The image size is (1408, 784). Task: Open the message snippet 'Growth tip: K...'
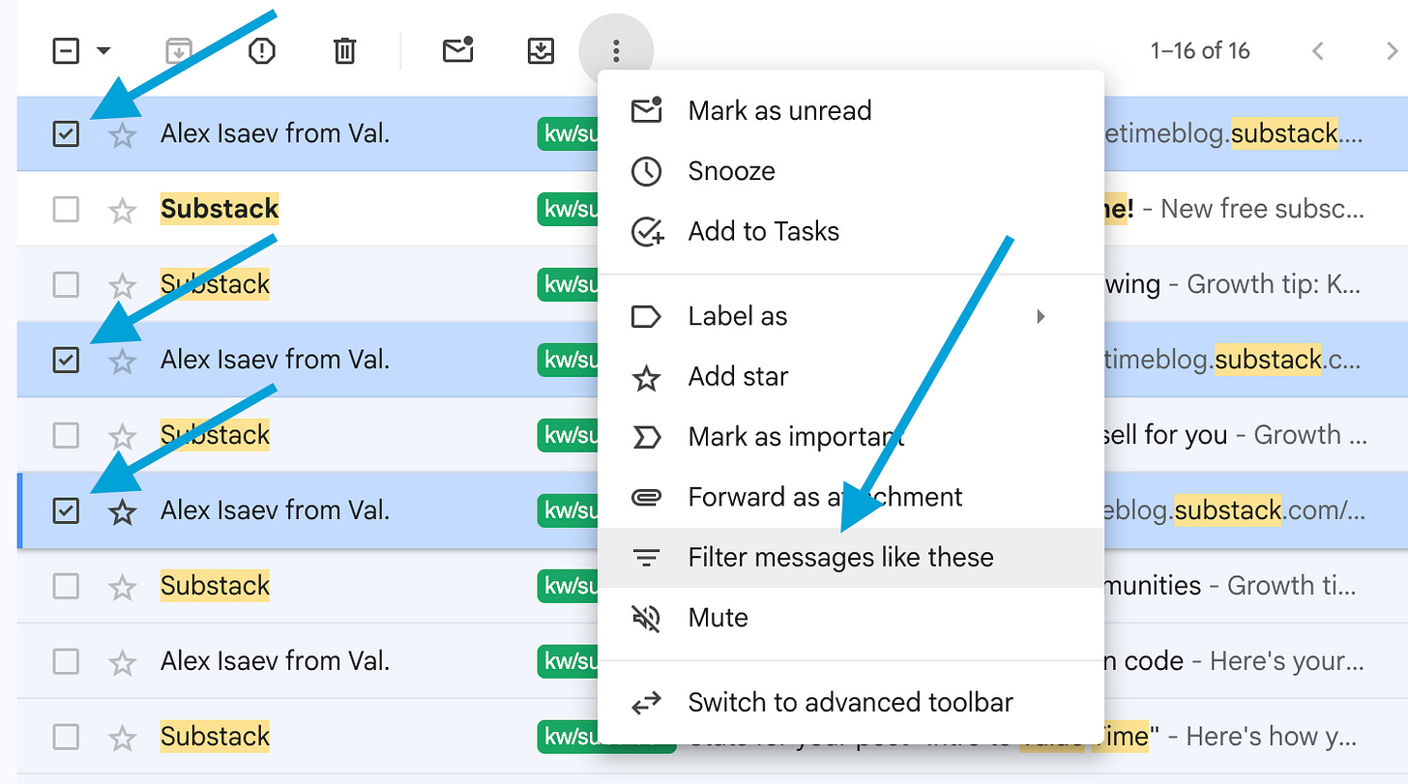1274,284
